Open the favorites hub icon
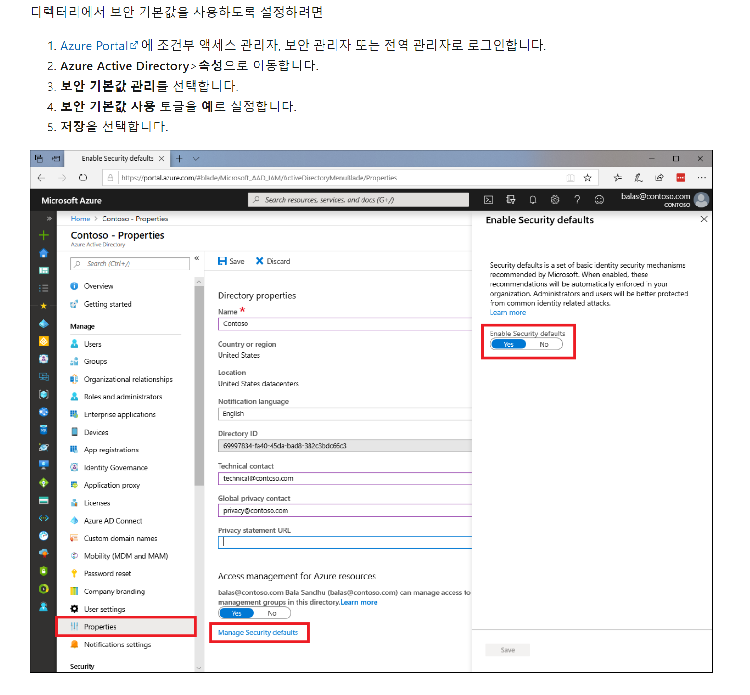Viewport: 750px width, 695px height. (x=618, y=178)
